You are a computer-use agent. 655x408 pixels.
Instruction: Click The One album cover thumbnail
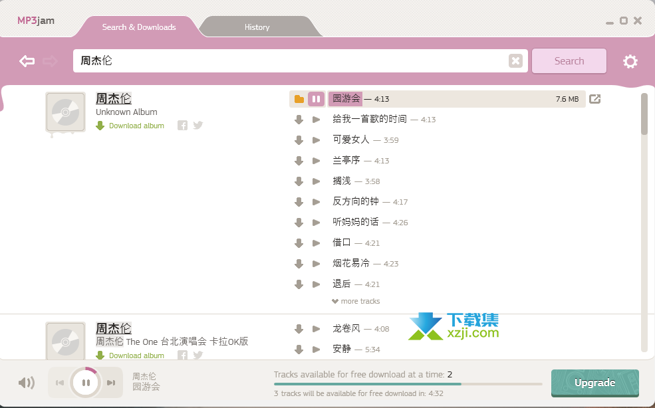(66, 341)
